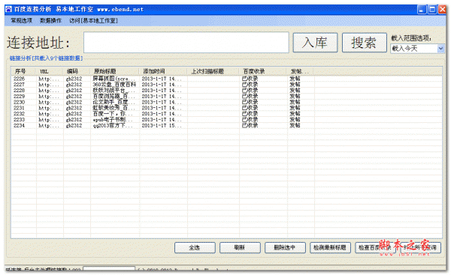Open the 常规选项 menu
The width and height of the screenshot is (451, 275).
click(x=21, y=21)
